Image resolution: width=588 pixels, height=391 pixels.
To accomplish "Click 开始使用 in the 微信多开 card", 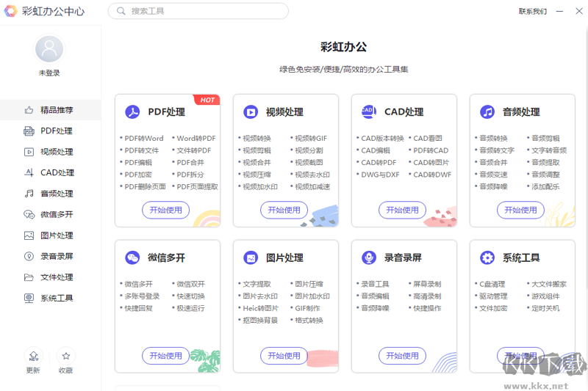I will [x=166, y=356].
